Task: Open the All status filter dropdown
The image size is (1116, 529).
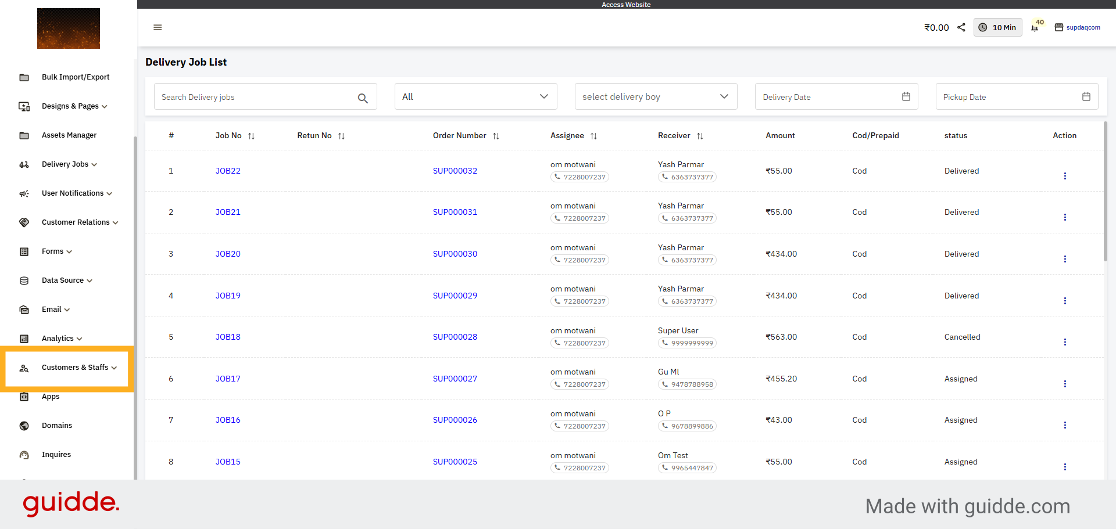Action: coord(475,97)
